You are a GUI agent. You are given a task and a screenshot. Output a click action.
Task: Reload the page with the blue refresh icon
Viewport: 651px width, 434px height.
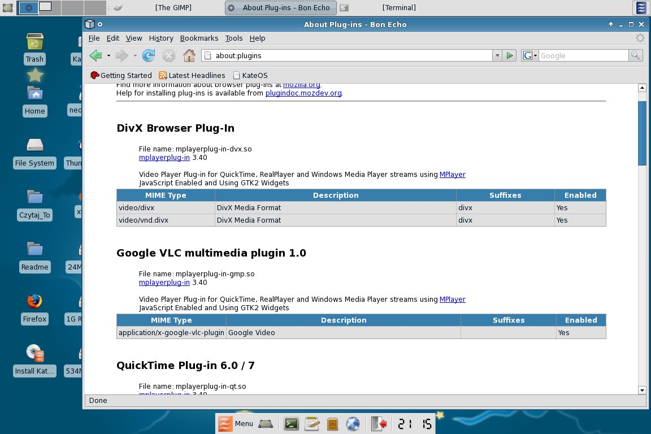point(148,55)
